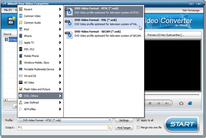Click the black video preview area
Image resolution: width=206 pixels, height=138 pixels.
[x=173, y=65]
